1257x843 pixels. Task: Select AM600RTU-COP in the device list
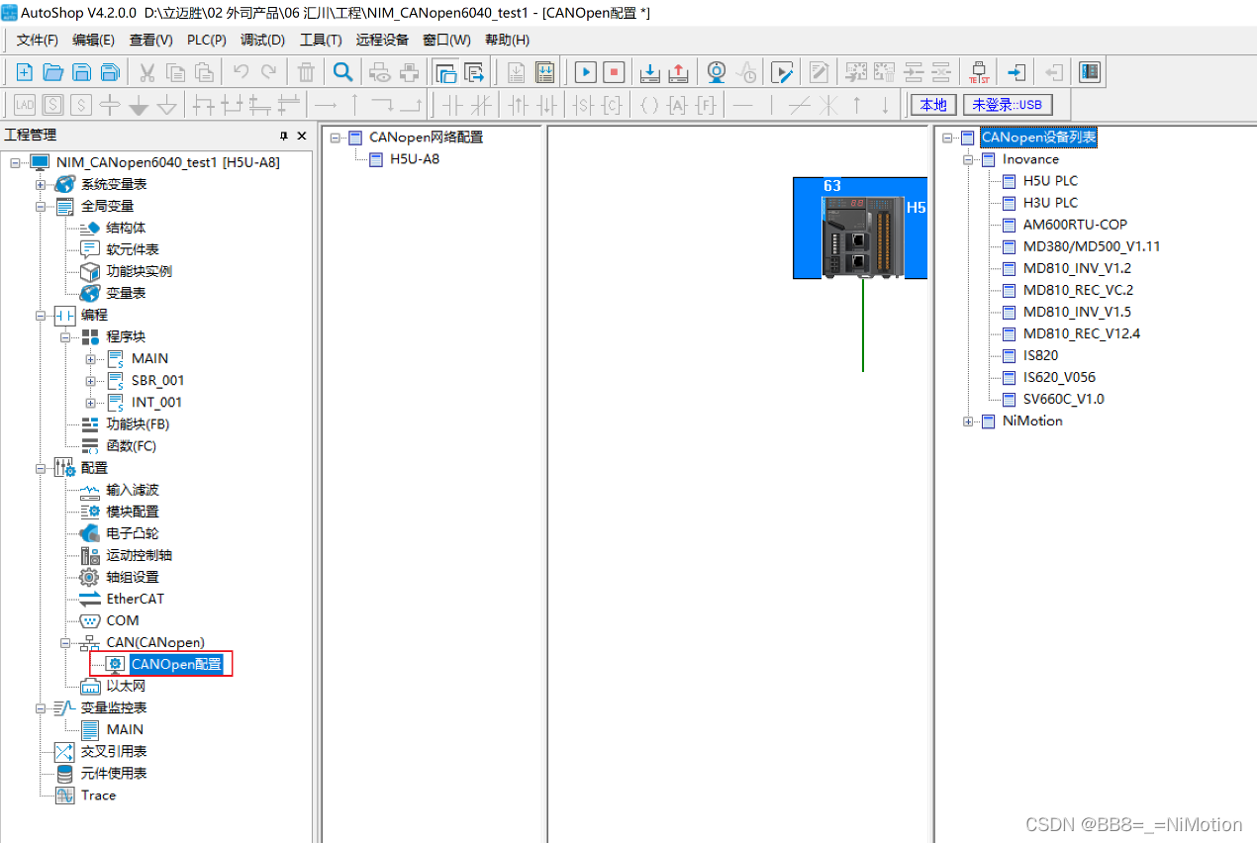[1075, 225]
